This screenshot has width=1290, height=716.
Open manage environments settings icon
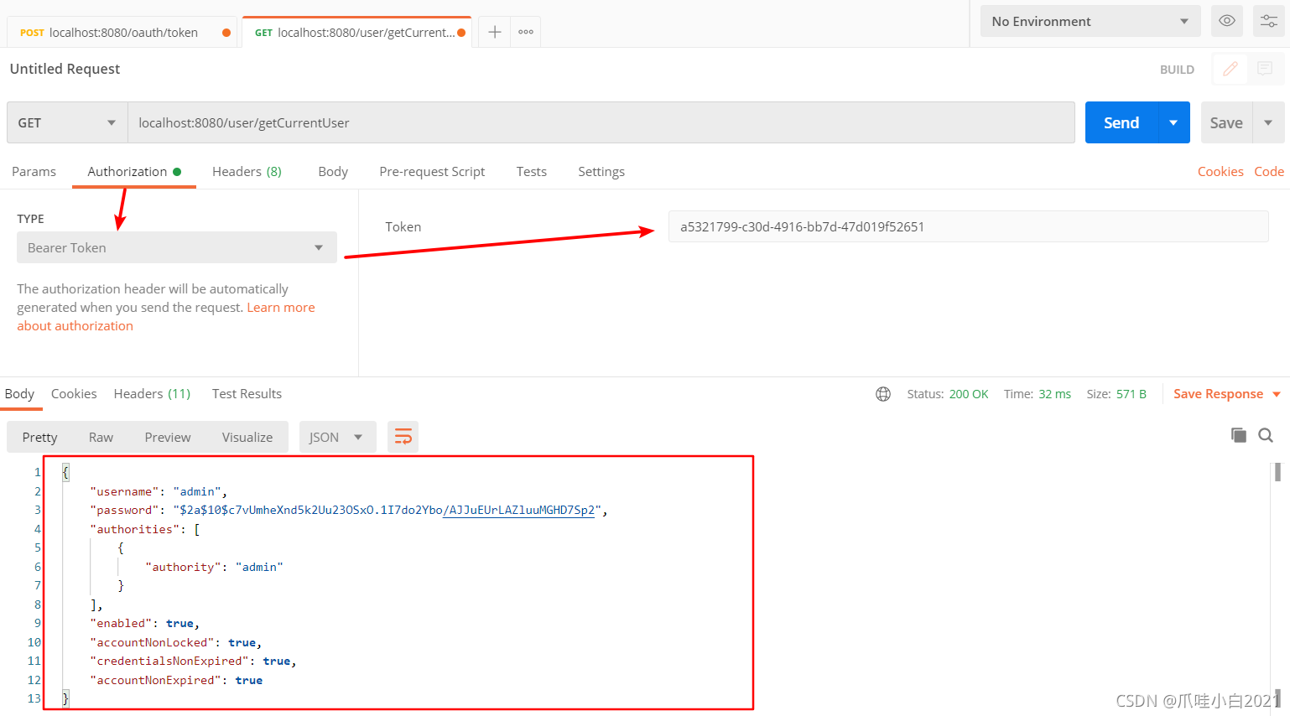tap(1268, 21)
